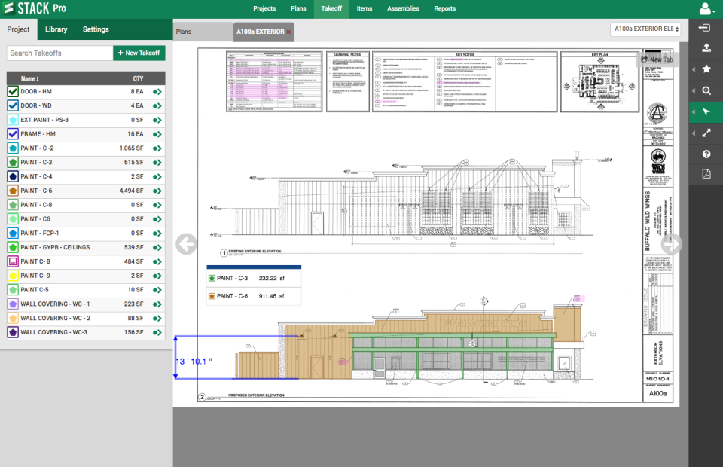
Task: Open the help question mark icon
Action: tap(706, 154)
